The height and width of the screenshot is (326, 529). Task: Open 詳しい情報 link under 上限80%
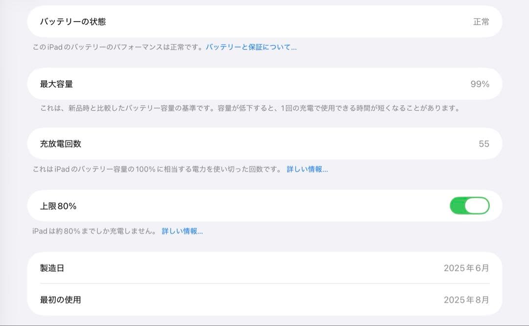click(x=182, y=231)
